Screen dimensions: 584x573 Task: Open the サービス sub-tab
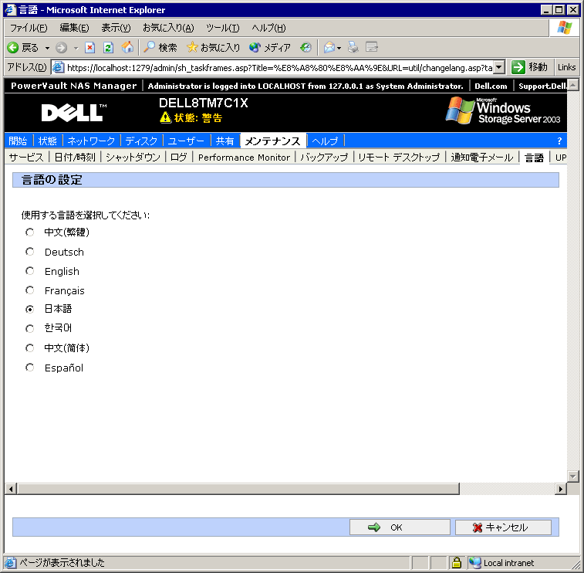pos(26,158)
